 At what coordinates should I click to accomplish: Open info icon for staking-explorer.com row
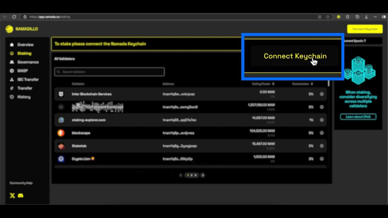(x=322, y=120)
